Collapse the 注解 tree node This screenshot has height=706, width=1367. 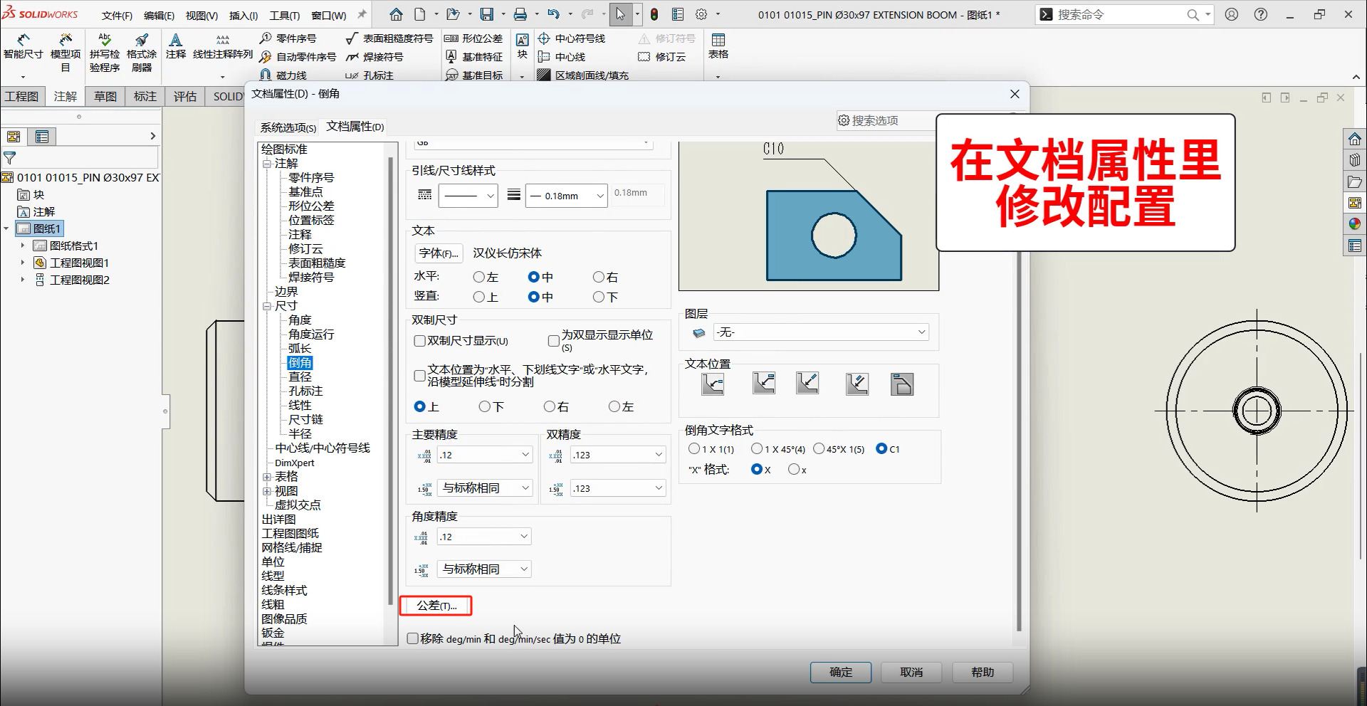tap(267, 164)
